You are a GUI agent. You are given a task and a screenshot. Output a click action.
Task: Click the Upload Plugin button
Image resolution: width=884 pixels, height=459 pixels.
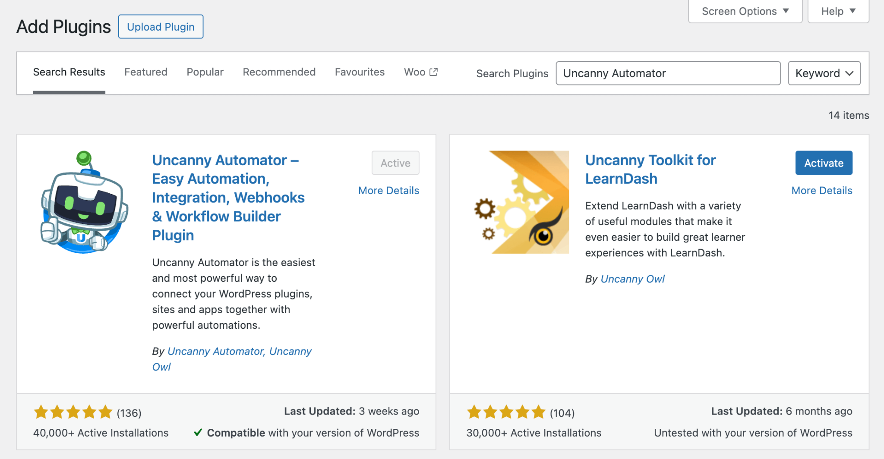pos(161,26)
